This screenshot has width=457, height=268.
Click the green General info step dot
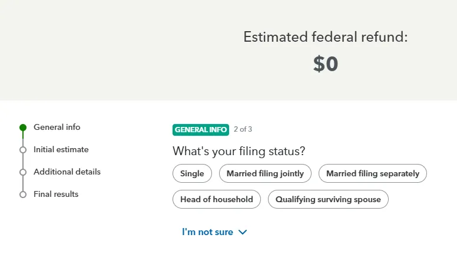[23, 128]
